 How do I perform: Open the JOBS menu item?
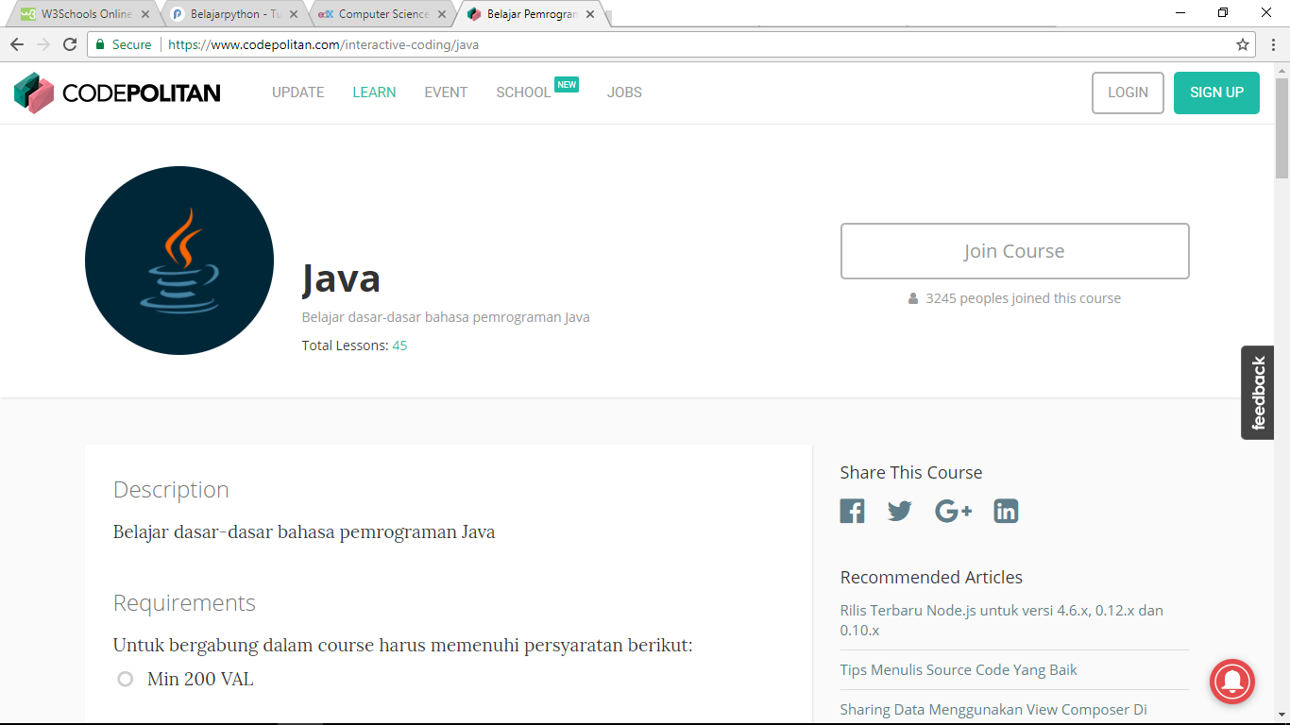click(x=624, y=93)
